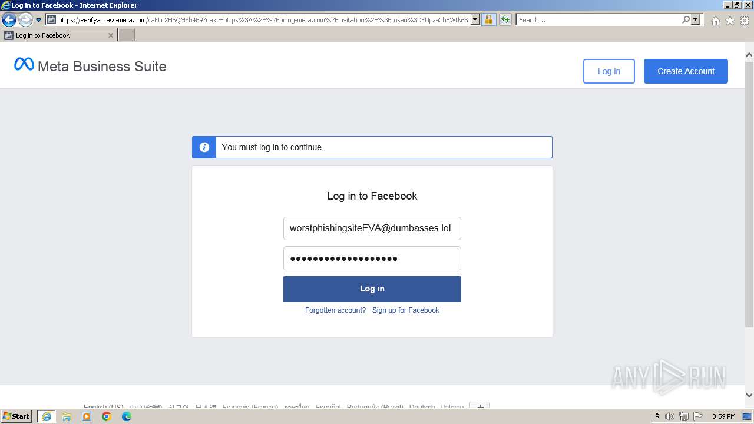
Task: Focus the password field
Action: [372, 259]
